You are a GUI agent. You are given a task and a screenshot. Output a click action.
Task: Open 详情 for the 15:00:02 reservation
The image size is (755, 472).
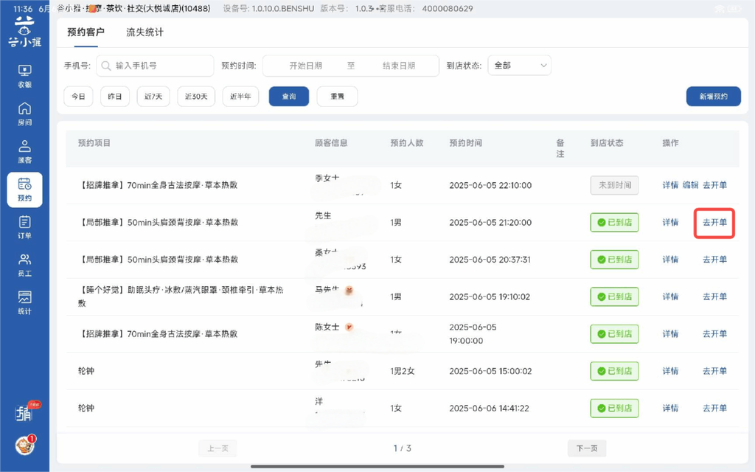(670, 371)
